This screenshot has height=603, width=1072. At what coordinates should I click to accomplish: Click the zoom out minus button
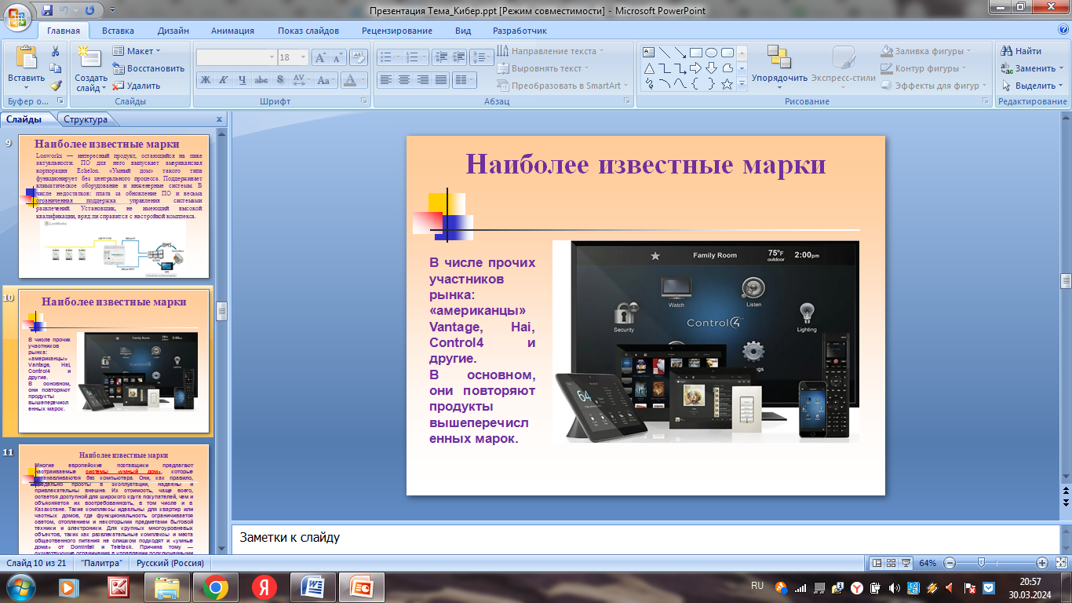click(x=950, y=563)
